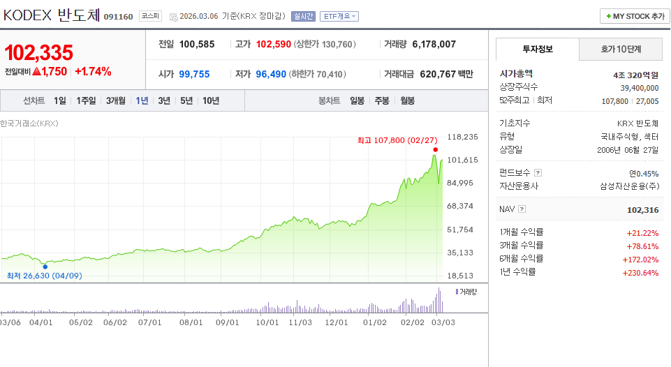Click the 3개월 수익률 value +78.61%
Image resolution: width=671 pixels, height=367 pixels.
[x=643, y=246]
